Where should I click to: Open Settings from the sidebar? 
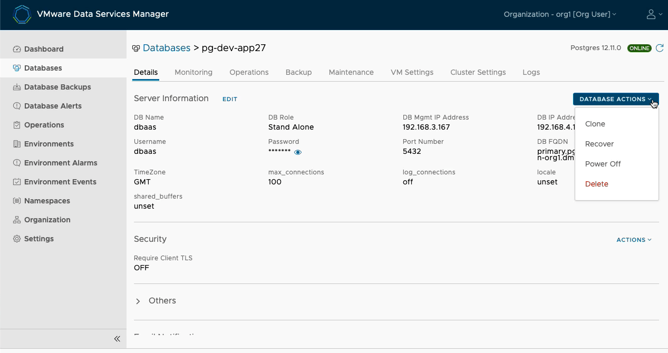[39, 239]
